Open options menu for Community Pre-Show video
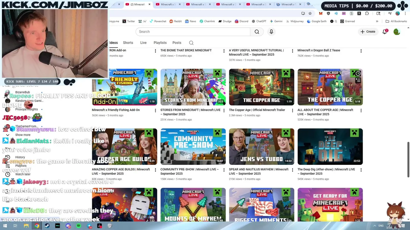The height and width of the screenshot is (230, 410). point(224,170)
